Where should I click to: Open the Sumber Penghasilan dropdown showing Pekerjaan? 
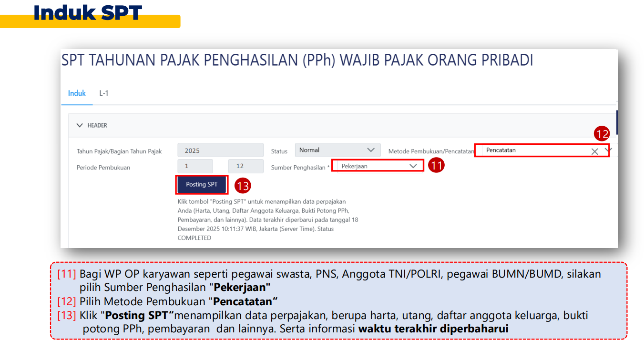[x=380, y=166]
